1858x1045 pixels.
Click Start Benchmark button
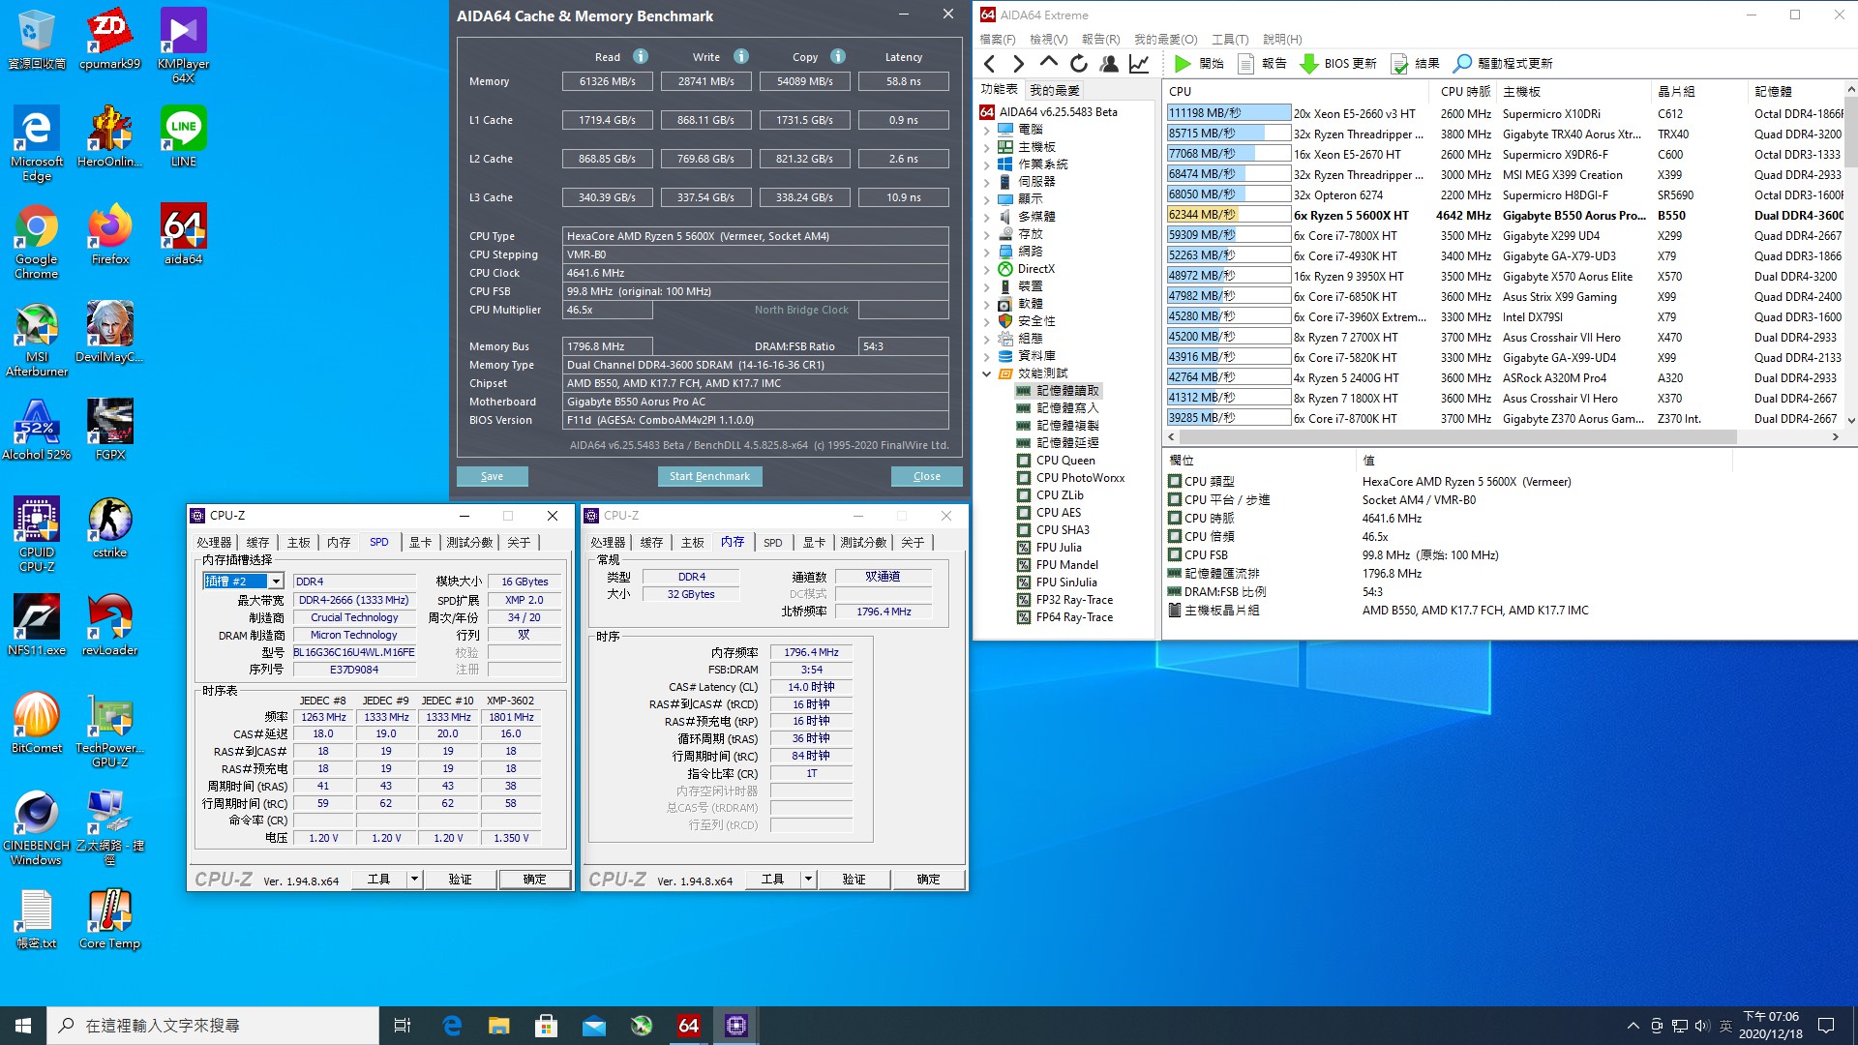(709, 477)
